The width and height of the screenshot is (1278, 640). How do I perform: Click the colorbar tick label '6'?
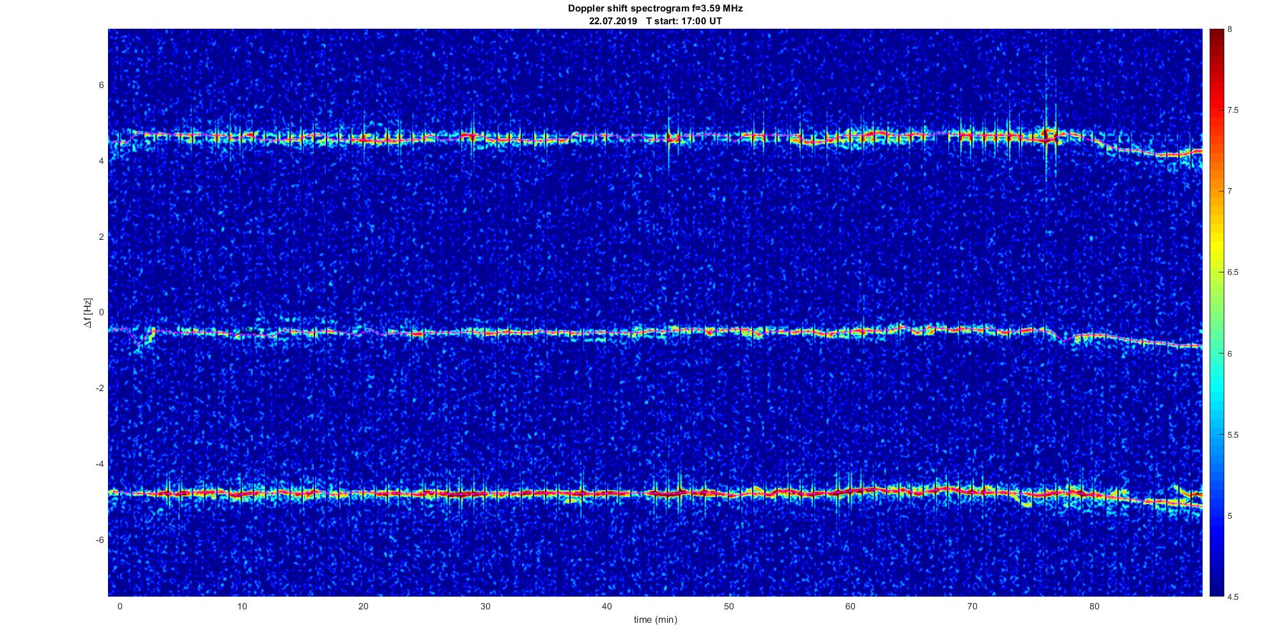pos(1230,353)
